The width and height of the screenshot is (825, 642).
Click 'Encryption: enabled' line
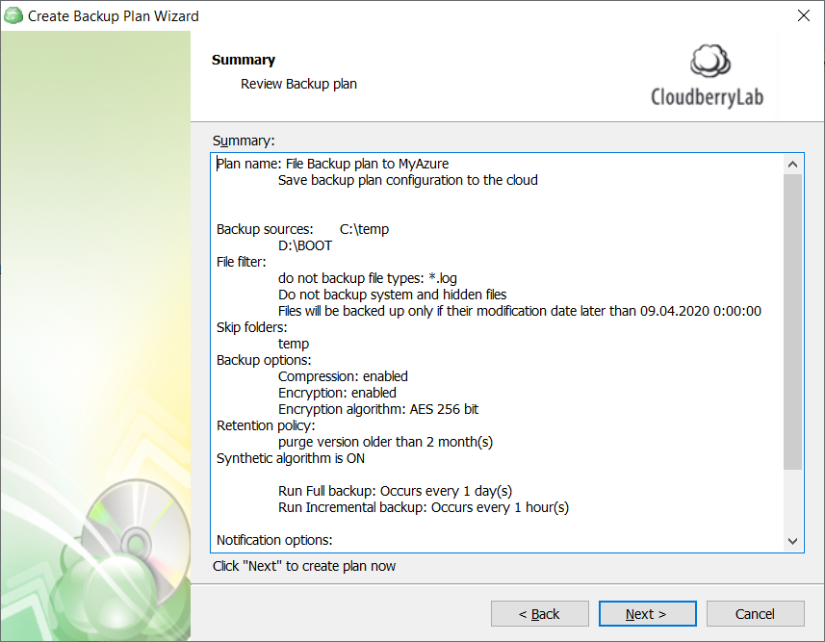337,393
